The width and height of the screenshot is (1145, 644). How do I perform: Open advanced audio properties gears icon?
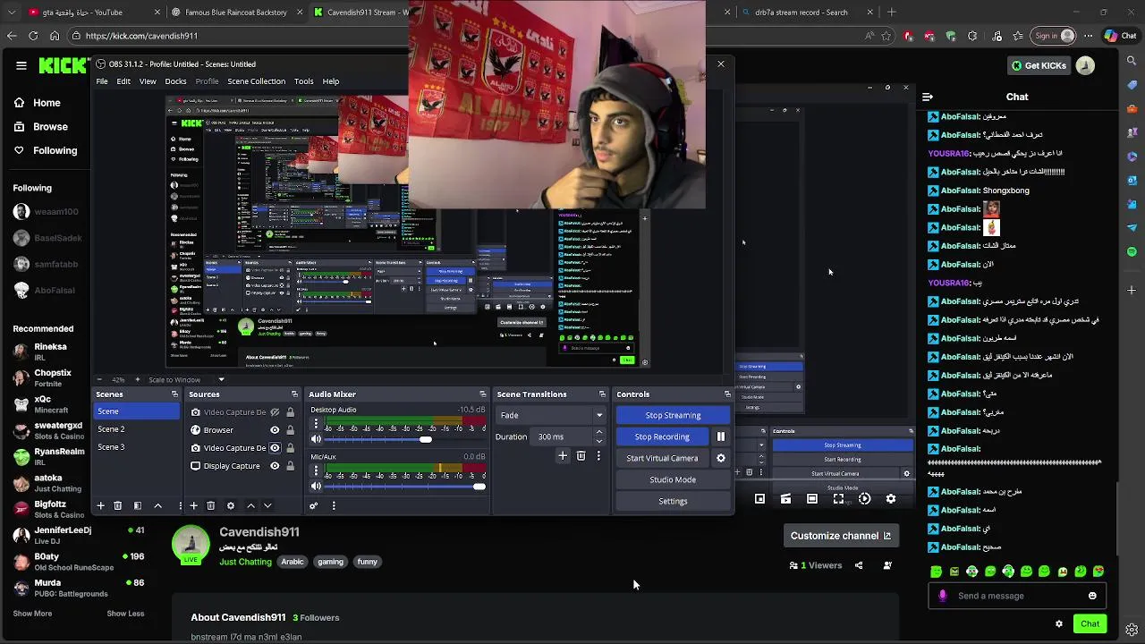[314, 505]
